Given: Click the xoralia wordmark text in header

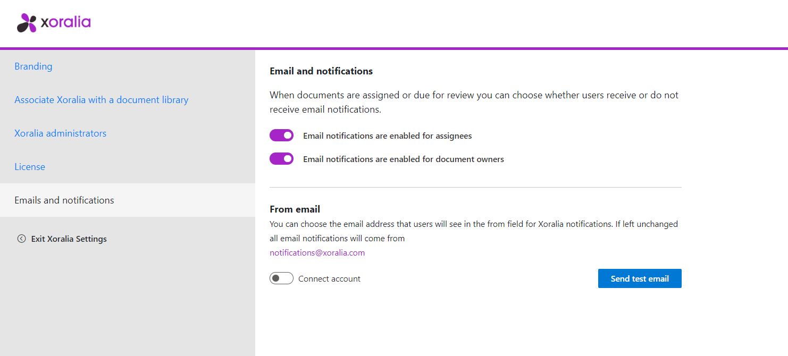Looking at the screenshot, I should click(x=66, y=22).
